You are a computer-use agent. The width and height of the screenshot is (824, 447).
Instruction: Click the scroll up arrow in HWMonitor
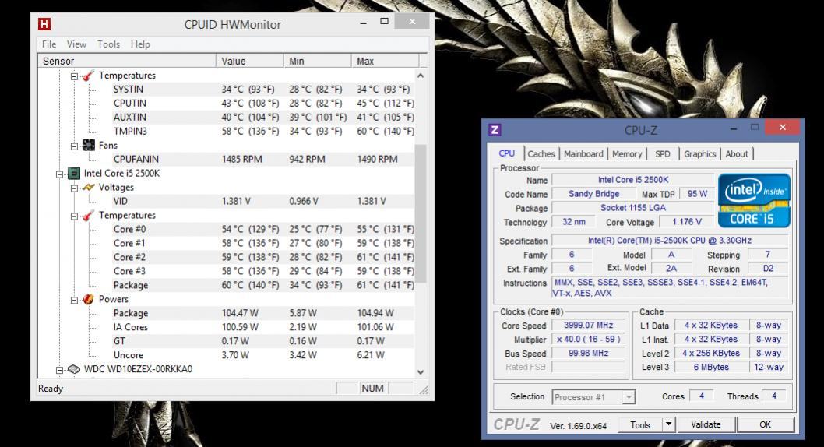[x=421, y=76]
